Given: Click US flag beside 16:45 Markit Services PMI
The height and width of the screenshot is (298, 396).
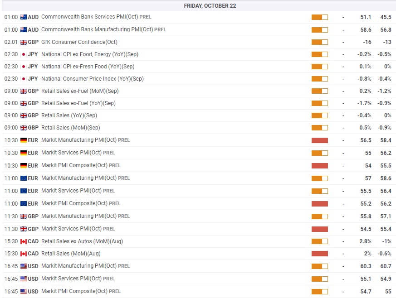Looking at the screenshot, I should pos(24,279).
